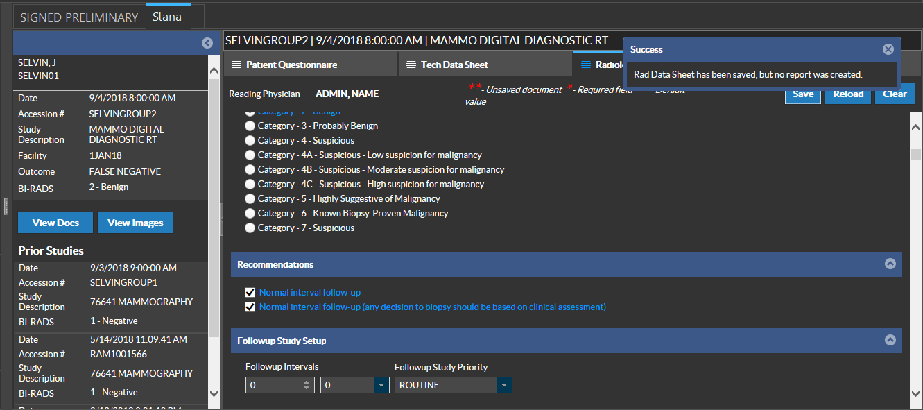Click the Followup Intervals spinner arrows
The width and height of the screenshot is (923, 410).
[x=308, y=385]
